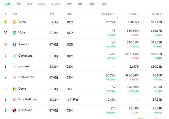The width and height of the screenshot is (169, 119).
Task: Open the Uniswap V2 unicorn icon
Action: click(14, 77)
